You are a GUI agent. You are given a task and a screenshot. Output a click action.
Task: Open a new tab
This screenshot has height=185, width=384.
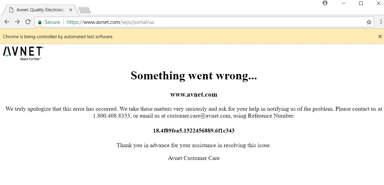coord(85,10)
